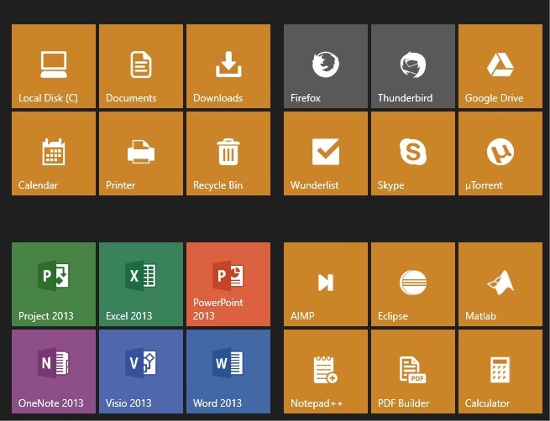Image resolution: width=550 pixels, height=421 pixels.
Task: Launch Firefox from its tile
Action: [x=326, y=66]
